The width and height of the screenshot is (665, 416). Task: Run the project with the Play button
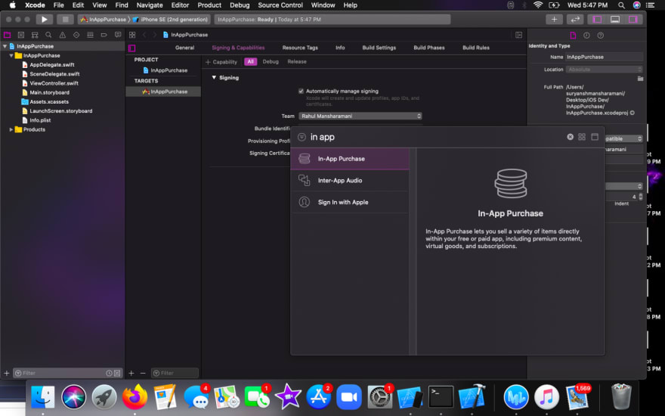click(x=44, y=19)
